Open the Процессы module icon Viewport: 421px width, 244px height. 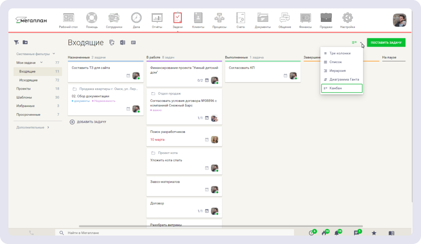click(x=219, y=19)
